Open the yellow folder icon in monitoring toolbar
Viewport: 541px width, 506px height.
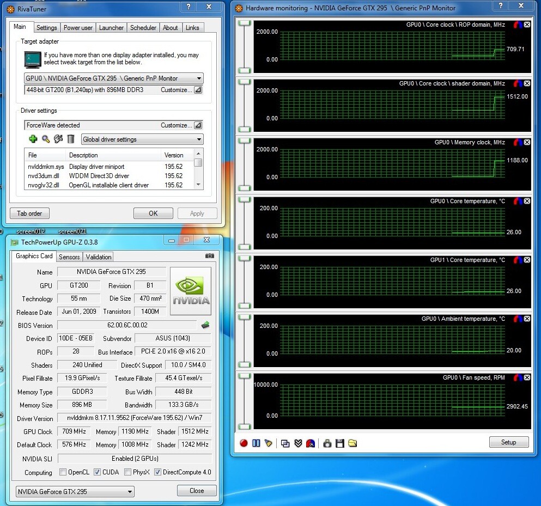[352, 443]
